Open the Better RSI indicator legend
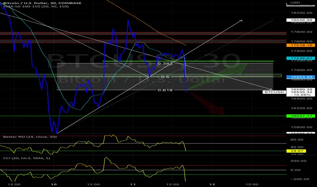The height and width of the screenshot is (187, 317). click(30, 137)
